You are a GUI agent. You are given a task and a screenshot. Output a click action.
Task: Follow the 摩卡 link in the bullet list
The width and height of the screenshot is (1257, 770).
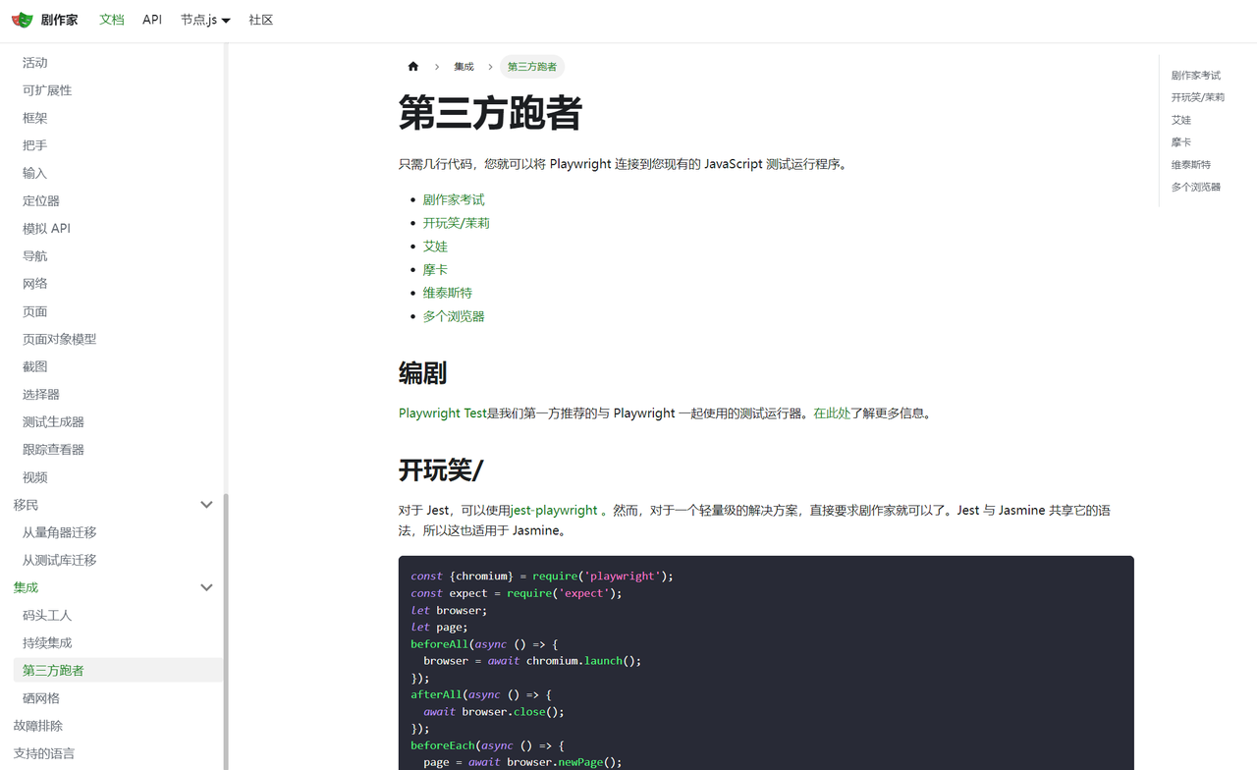tap(435, 269)
